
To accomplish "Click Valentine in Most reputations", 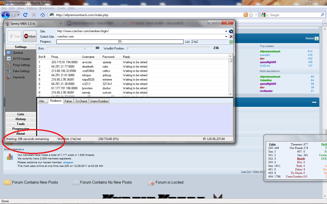I will (266, 80).
